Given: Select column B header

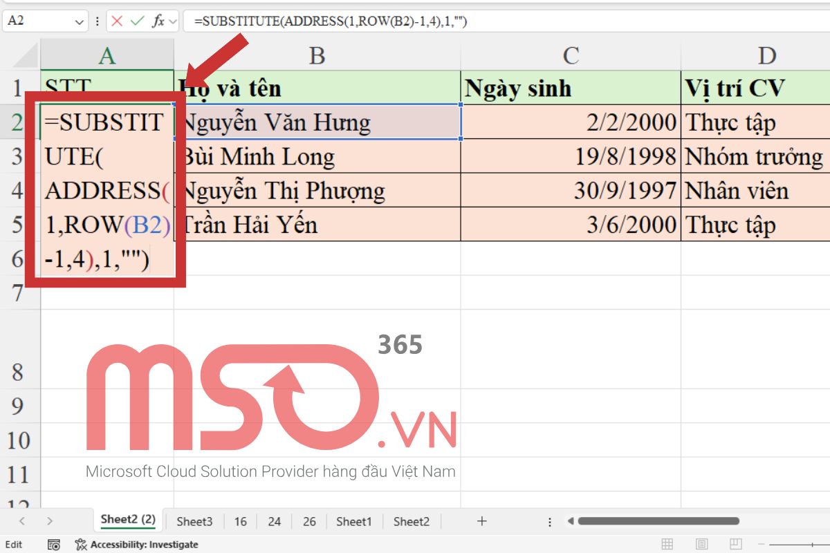Looking at the screenshot, I should tap(317, 55).
